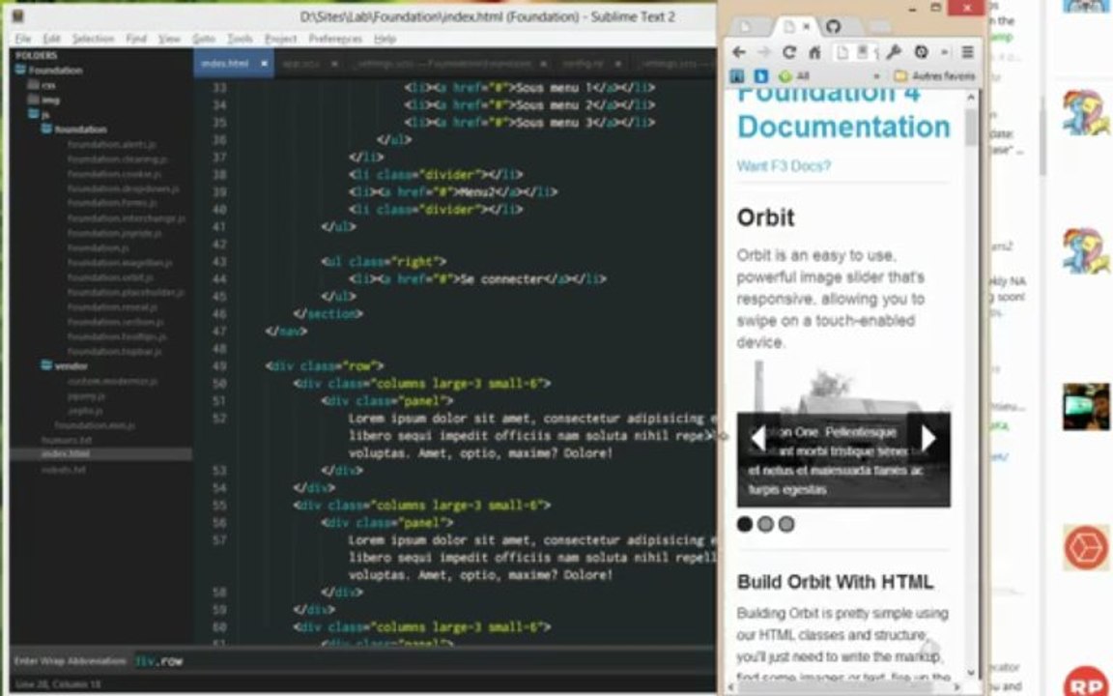Click the Sublime Text window icon in title bar
Image resolution: width=1113 pixels, height=696 pixels.
18,15
